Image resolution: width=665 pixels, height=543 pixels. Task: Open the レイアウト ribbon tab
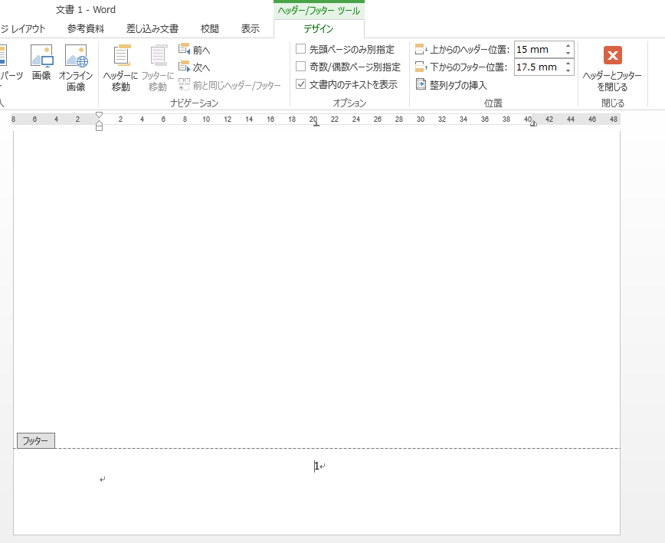[23, 29]
